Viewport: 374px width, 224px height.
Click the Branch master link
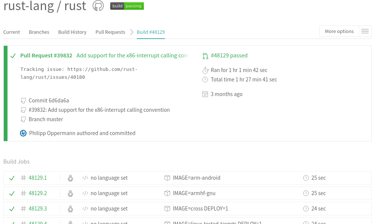46,119
